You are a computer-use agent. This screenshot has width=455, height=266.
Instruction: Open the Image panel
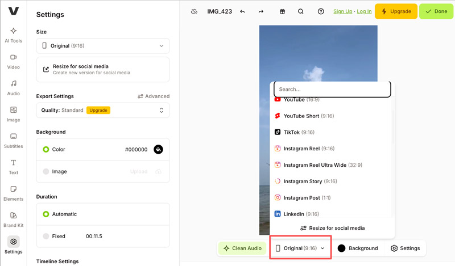pos(13,115)
